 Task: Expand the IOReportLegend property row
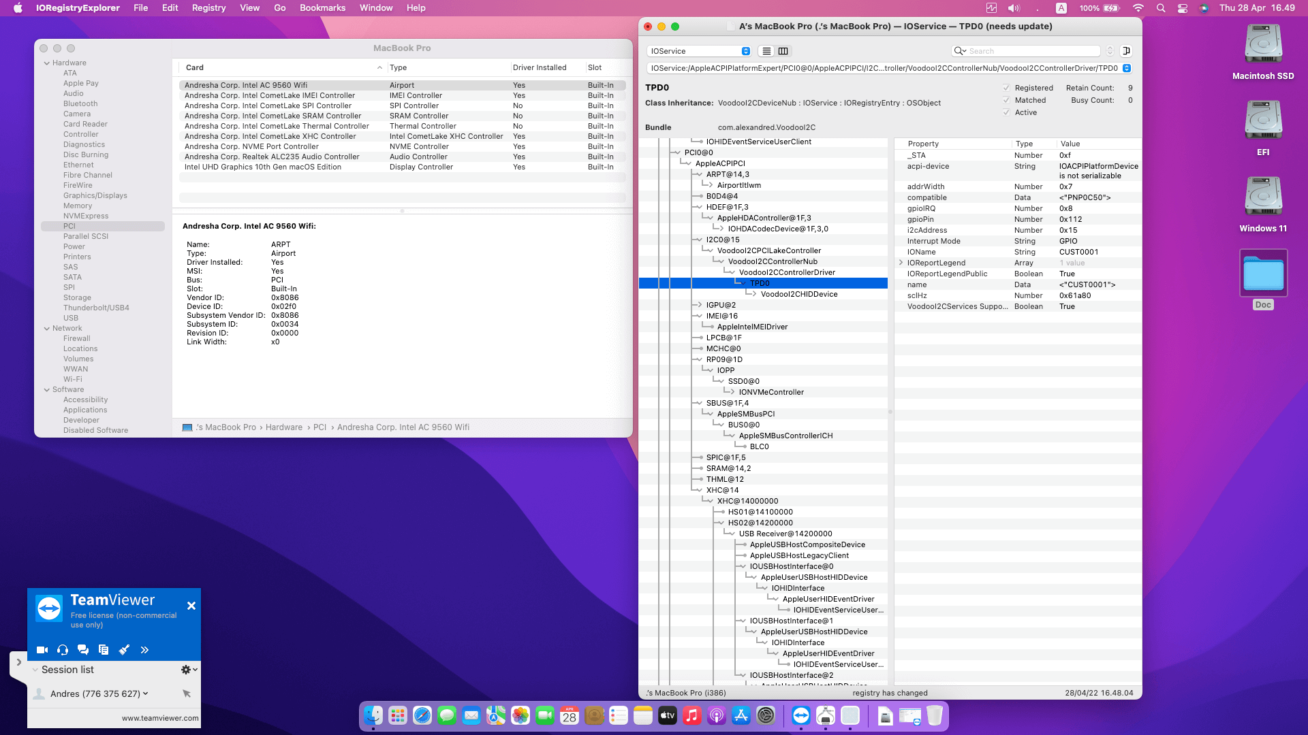tap(901, 263)
